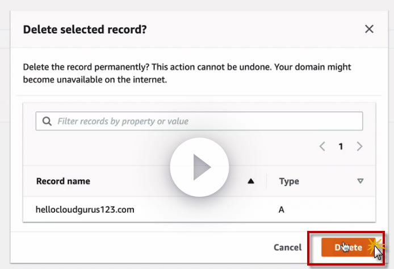Toggle the Record name ascending sort arrow

pyautogui.click(x=251, y=181)
